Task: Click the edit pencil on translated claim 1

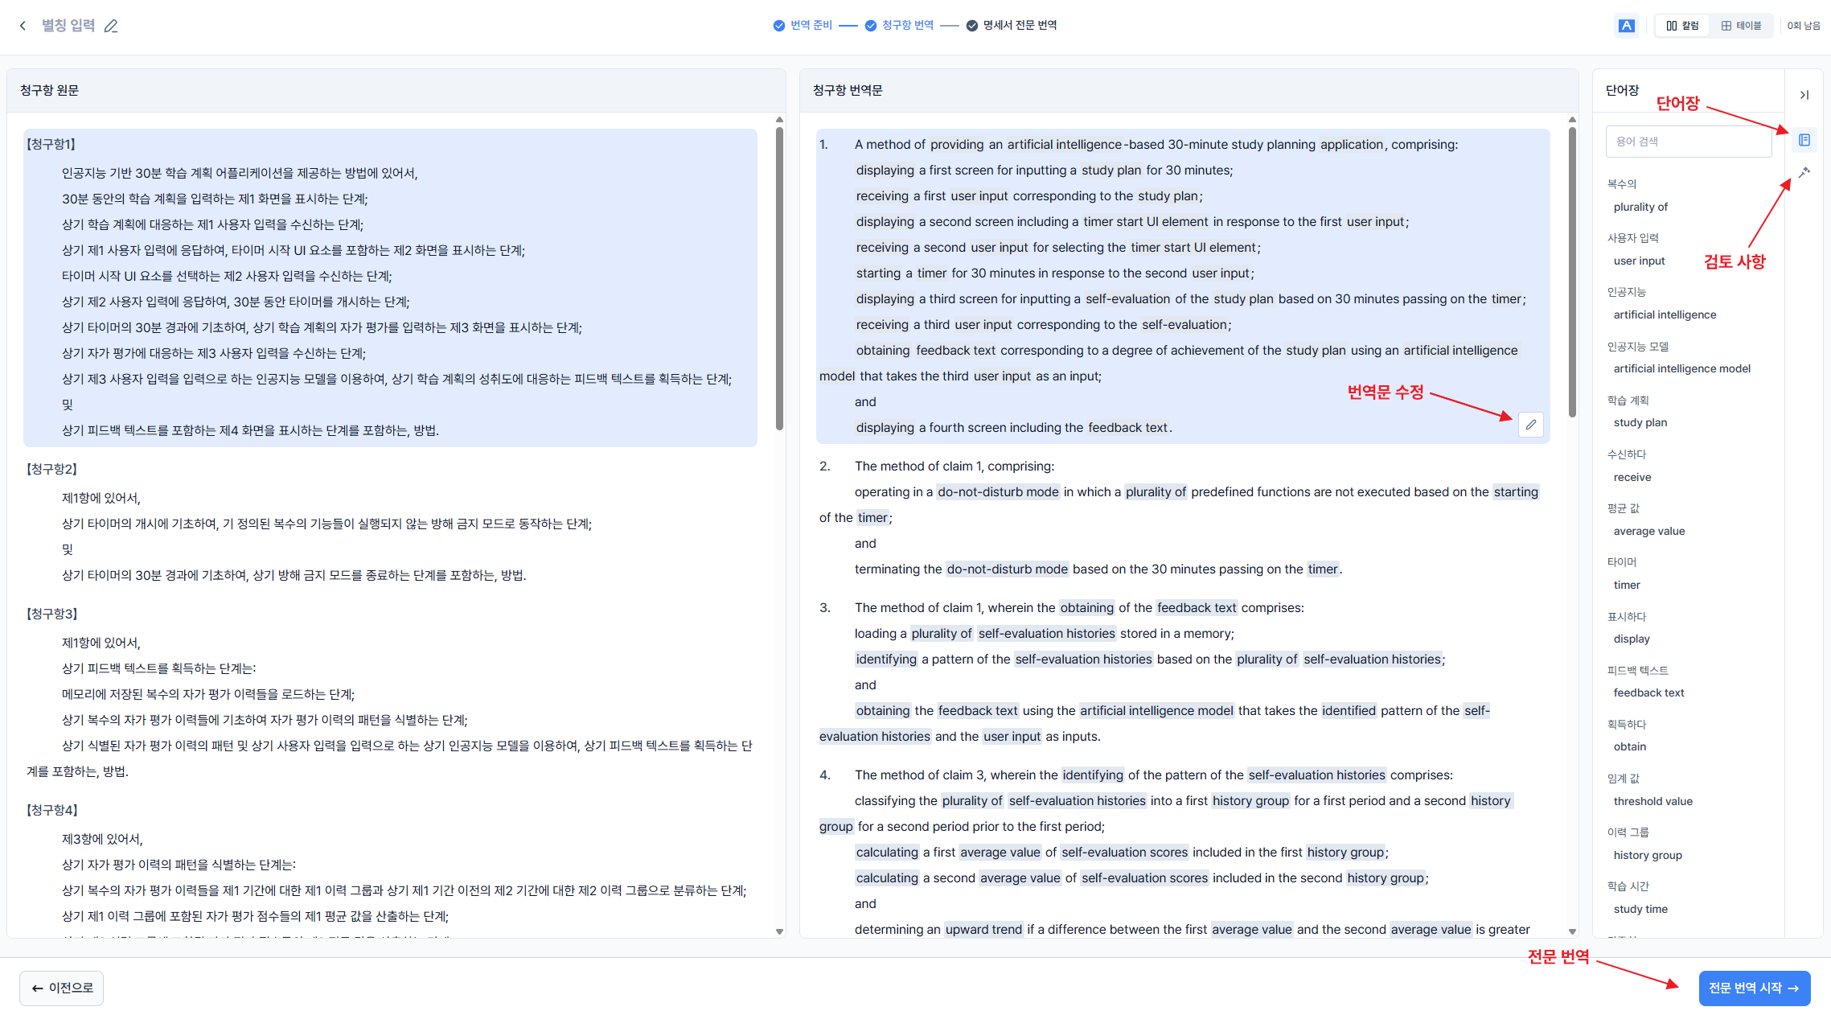Action: (1530, 425)
